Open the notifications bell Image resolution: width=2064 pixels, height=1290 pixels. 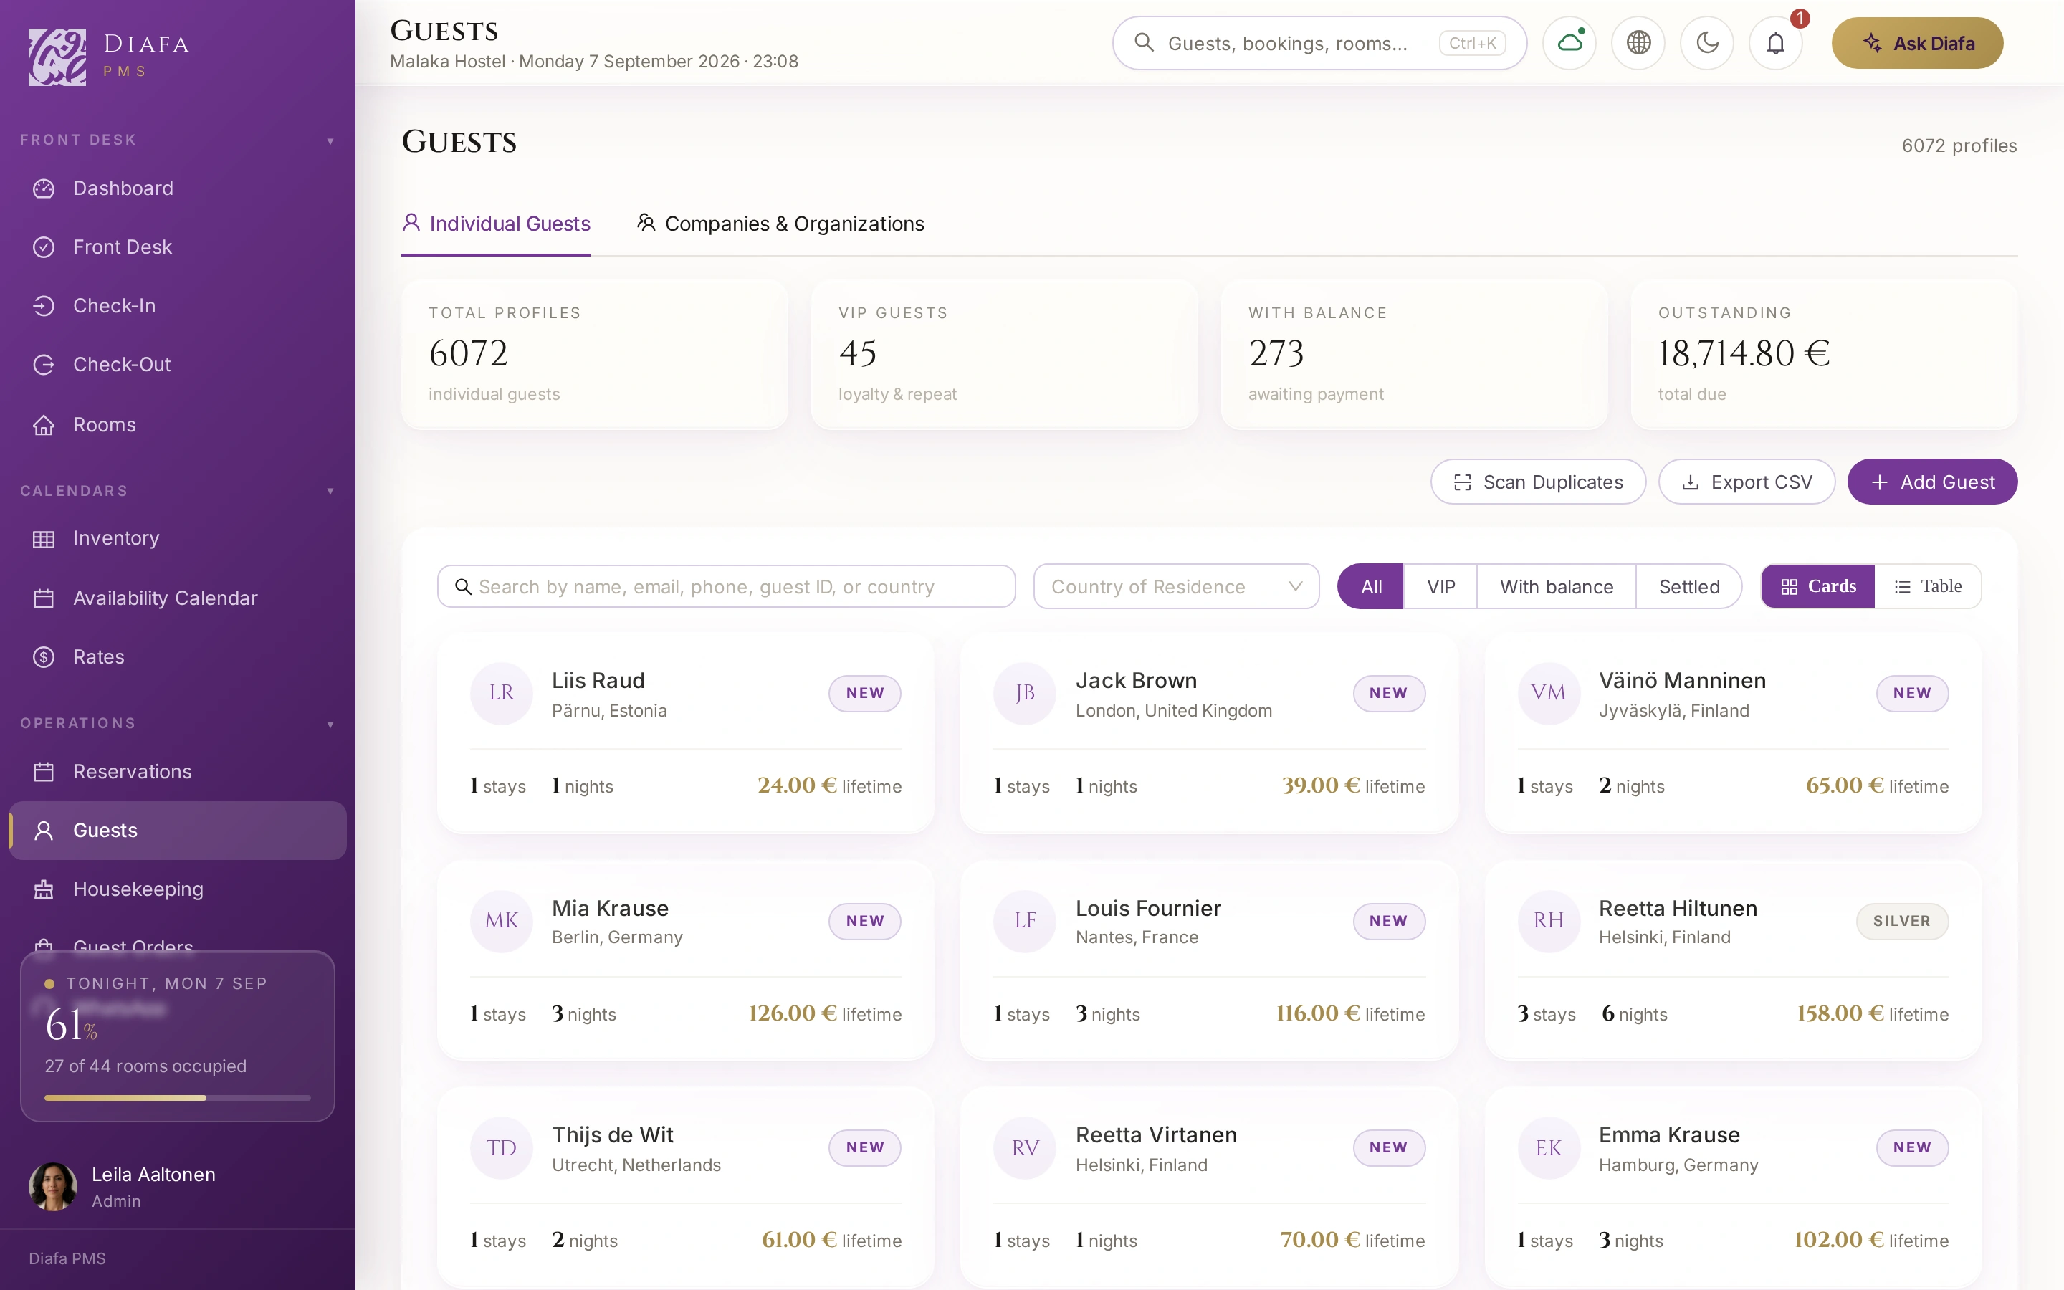[1775, 43]
